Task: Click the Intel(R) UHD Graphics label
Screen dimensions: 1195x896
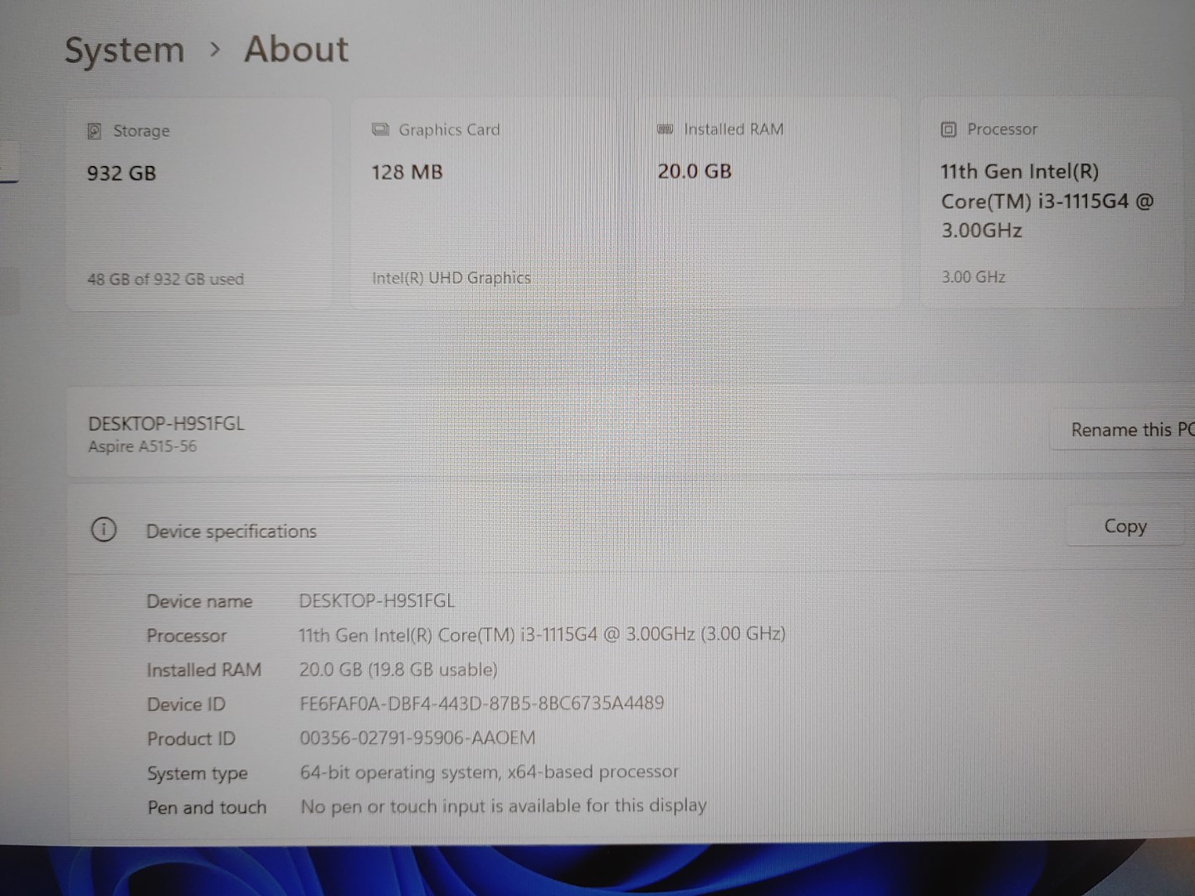Action: coord(451,278)
